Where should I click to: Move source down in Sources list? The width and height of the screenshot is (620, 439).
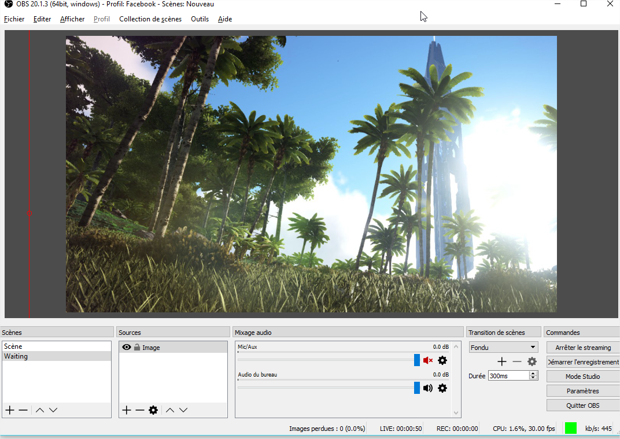pos(183,410)
